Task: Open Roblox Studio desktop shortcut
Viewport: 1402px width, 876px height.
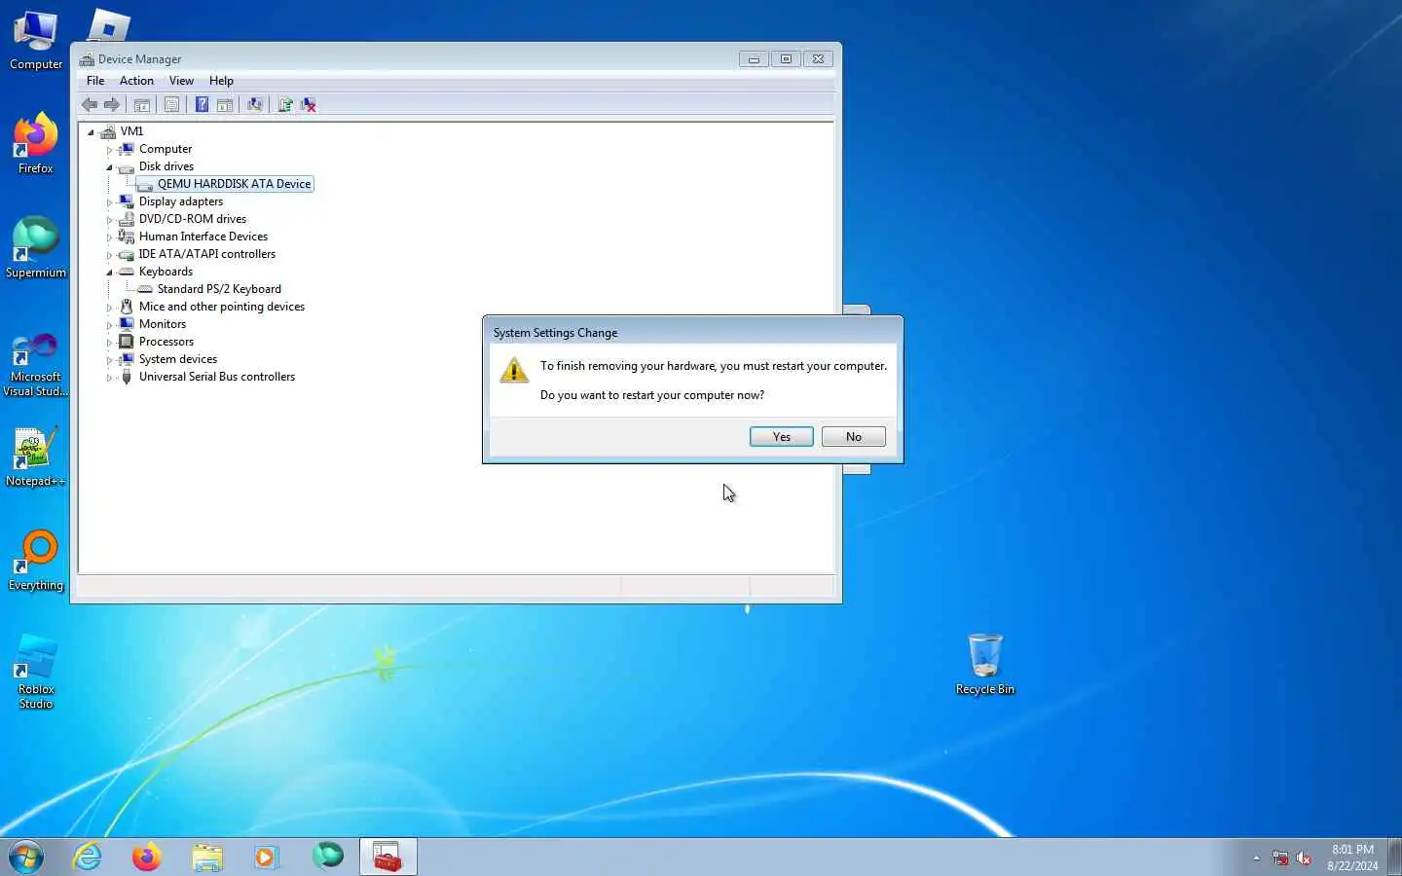Action: click(x=36, y=672)
